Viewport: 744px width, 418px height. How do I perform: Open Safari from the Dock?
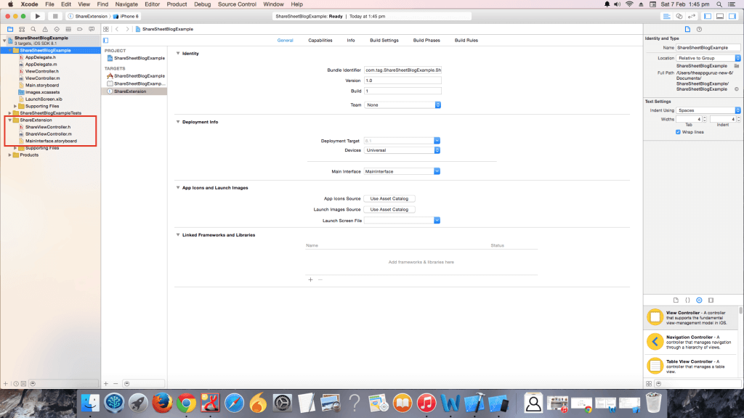tap(234, 403)
